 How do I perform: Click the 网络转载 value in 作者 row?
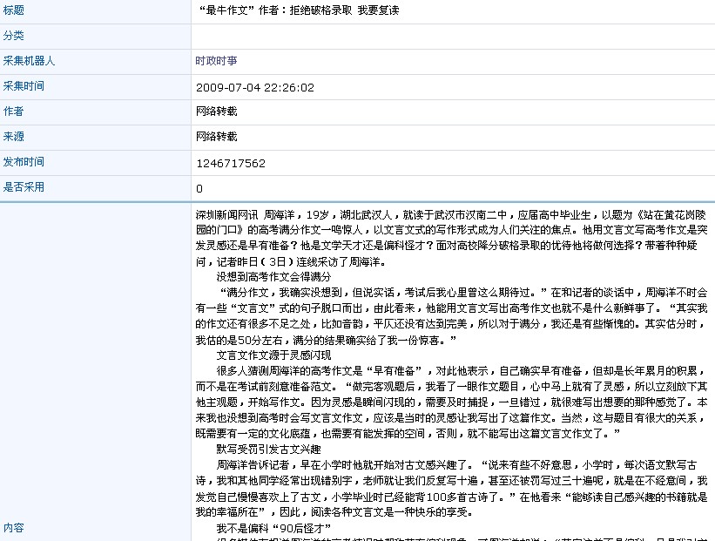tap(217, 112)
